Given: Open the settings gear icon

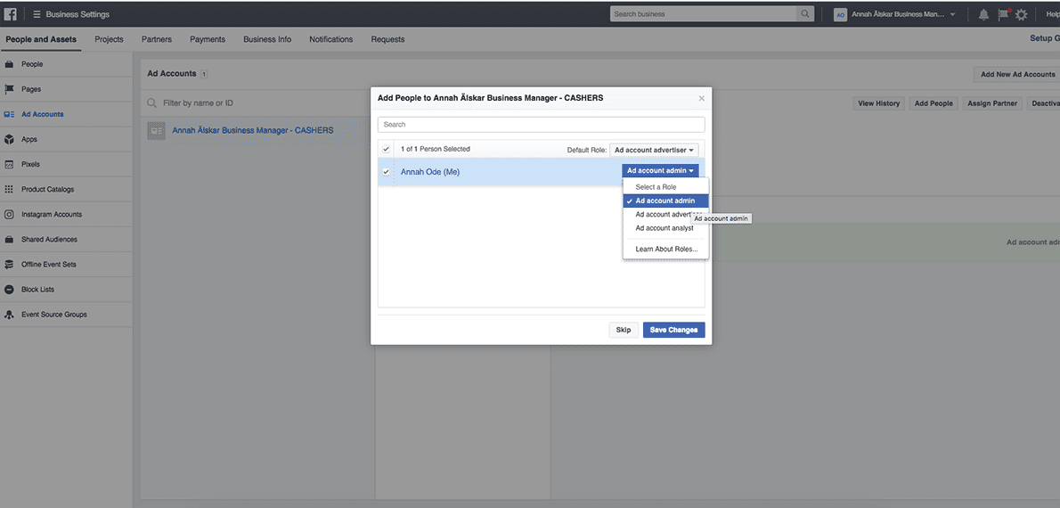Looking at the screenshot, I should click(x=1021, y=14).
